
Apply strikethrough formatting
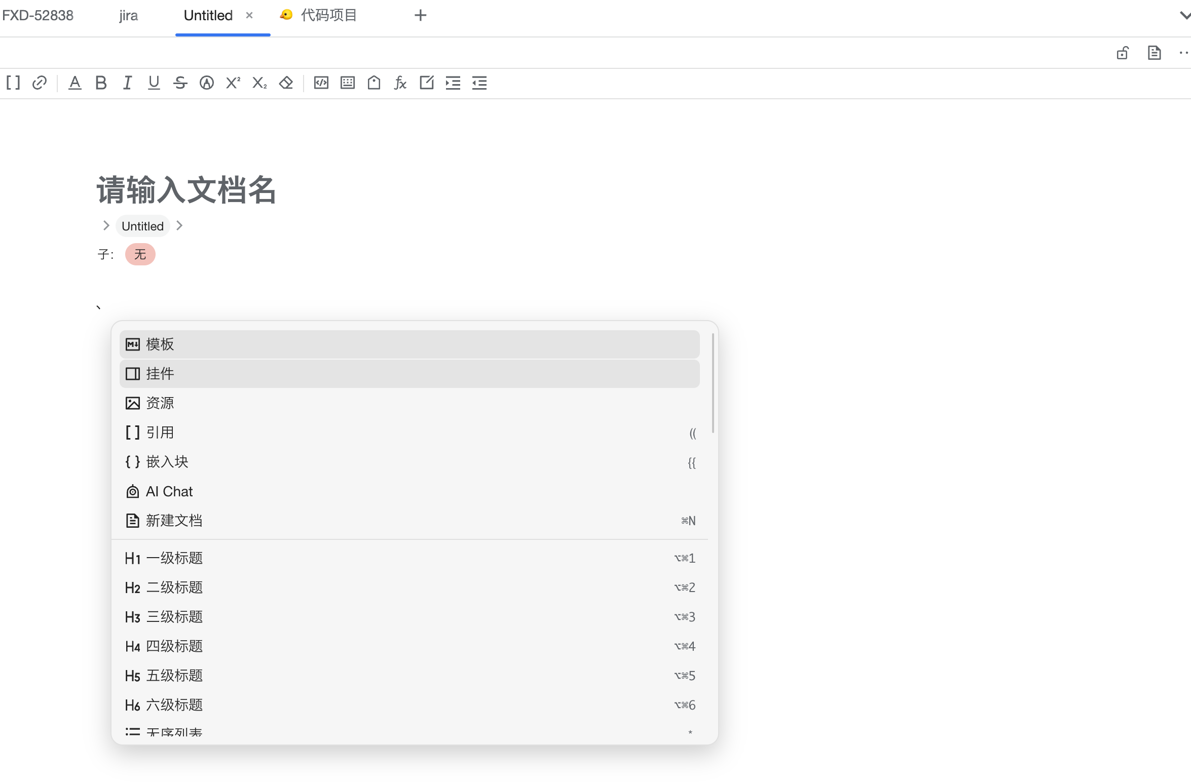click(180, 83)
